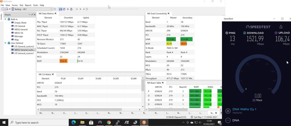Pin the Sheets panel

[32, 15]
